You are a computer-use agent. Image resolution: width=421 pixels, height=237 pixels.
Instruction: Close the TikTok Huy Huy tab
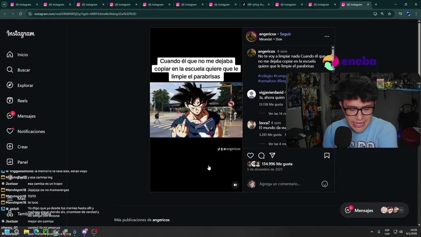[x=268, y=5]
